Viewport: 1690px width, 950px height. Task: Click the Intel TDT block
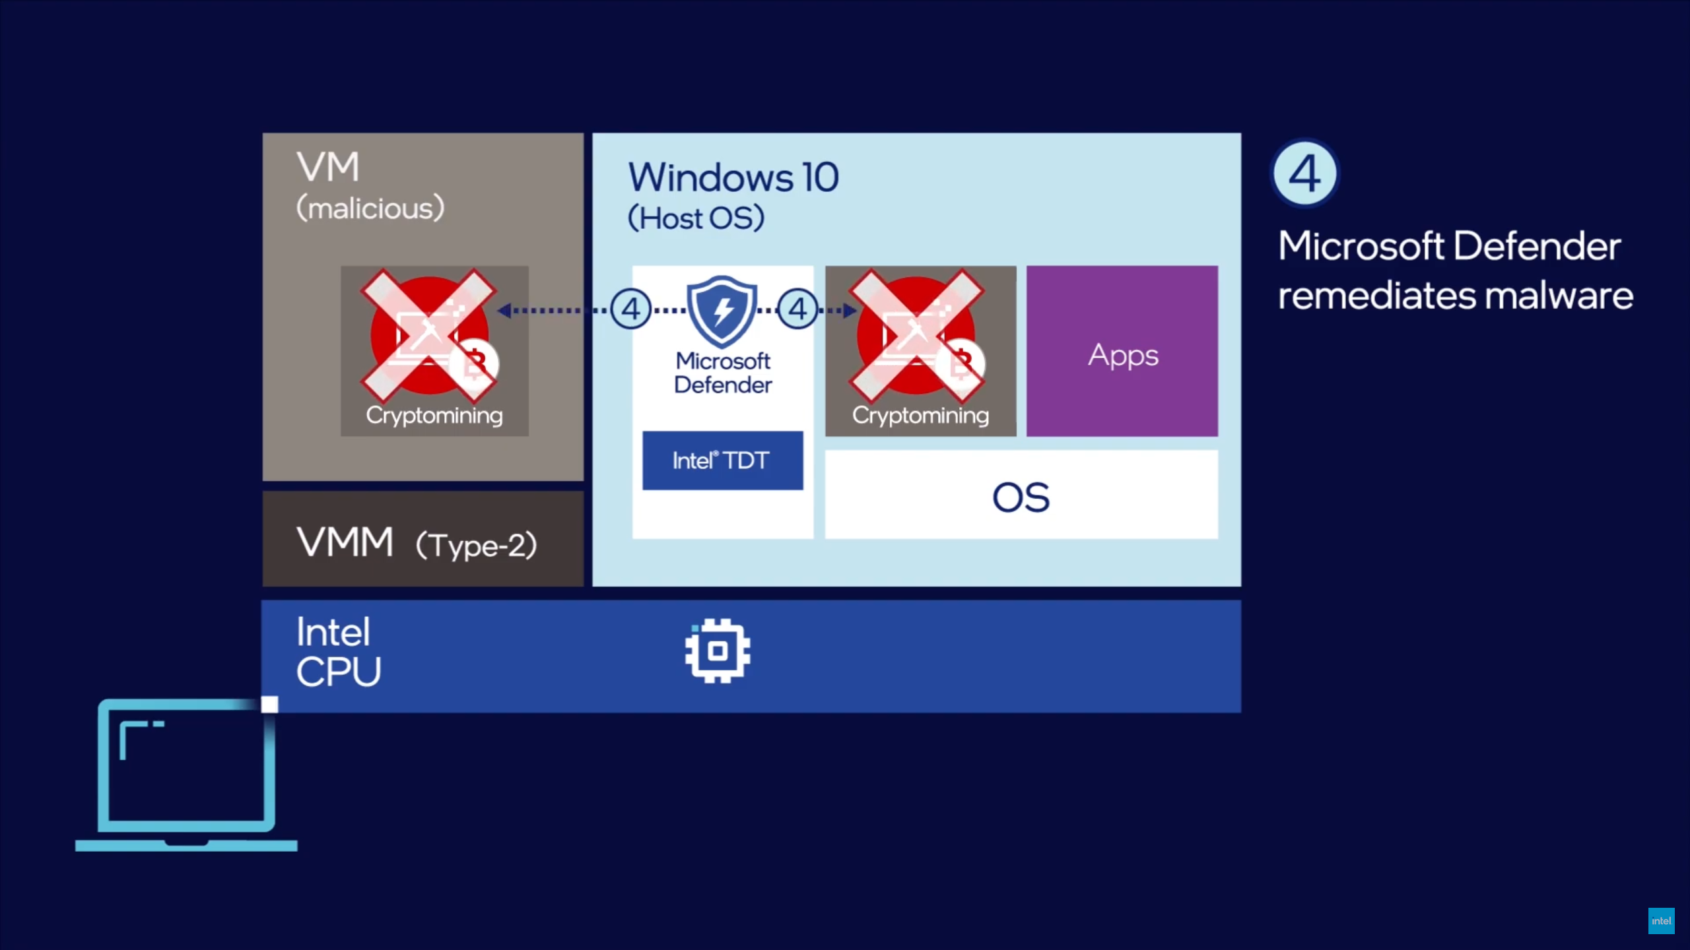coord(722,460)
